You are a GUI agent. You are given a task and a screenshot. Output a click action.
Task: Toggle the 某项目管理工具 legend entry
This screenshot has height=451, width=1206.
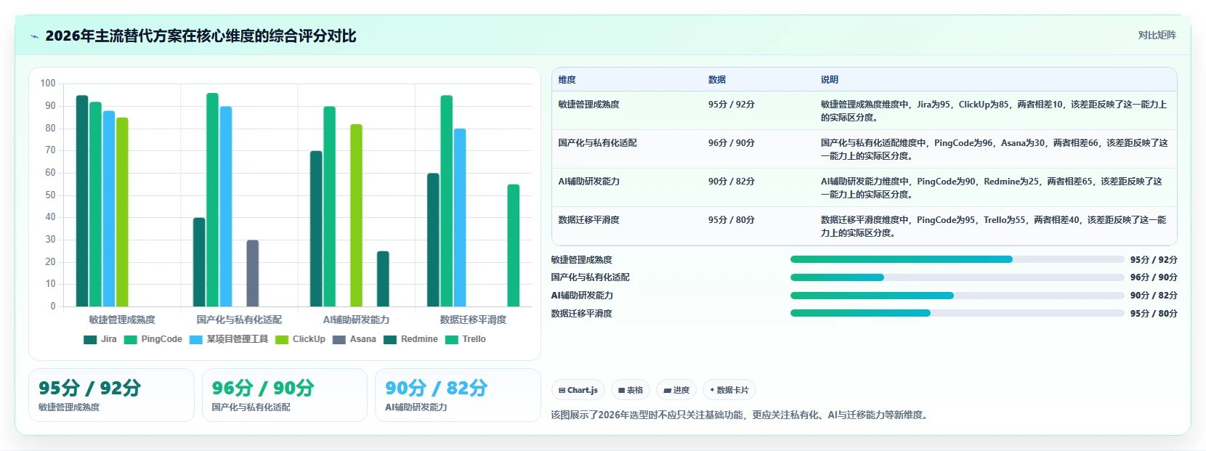click(228, 339)
